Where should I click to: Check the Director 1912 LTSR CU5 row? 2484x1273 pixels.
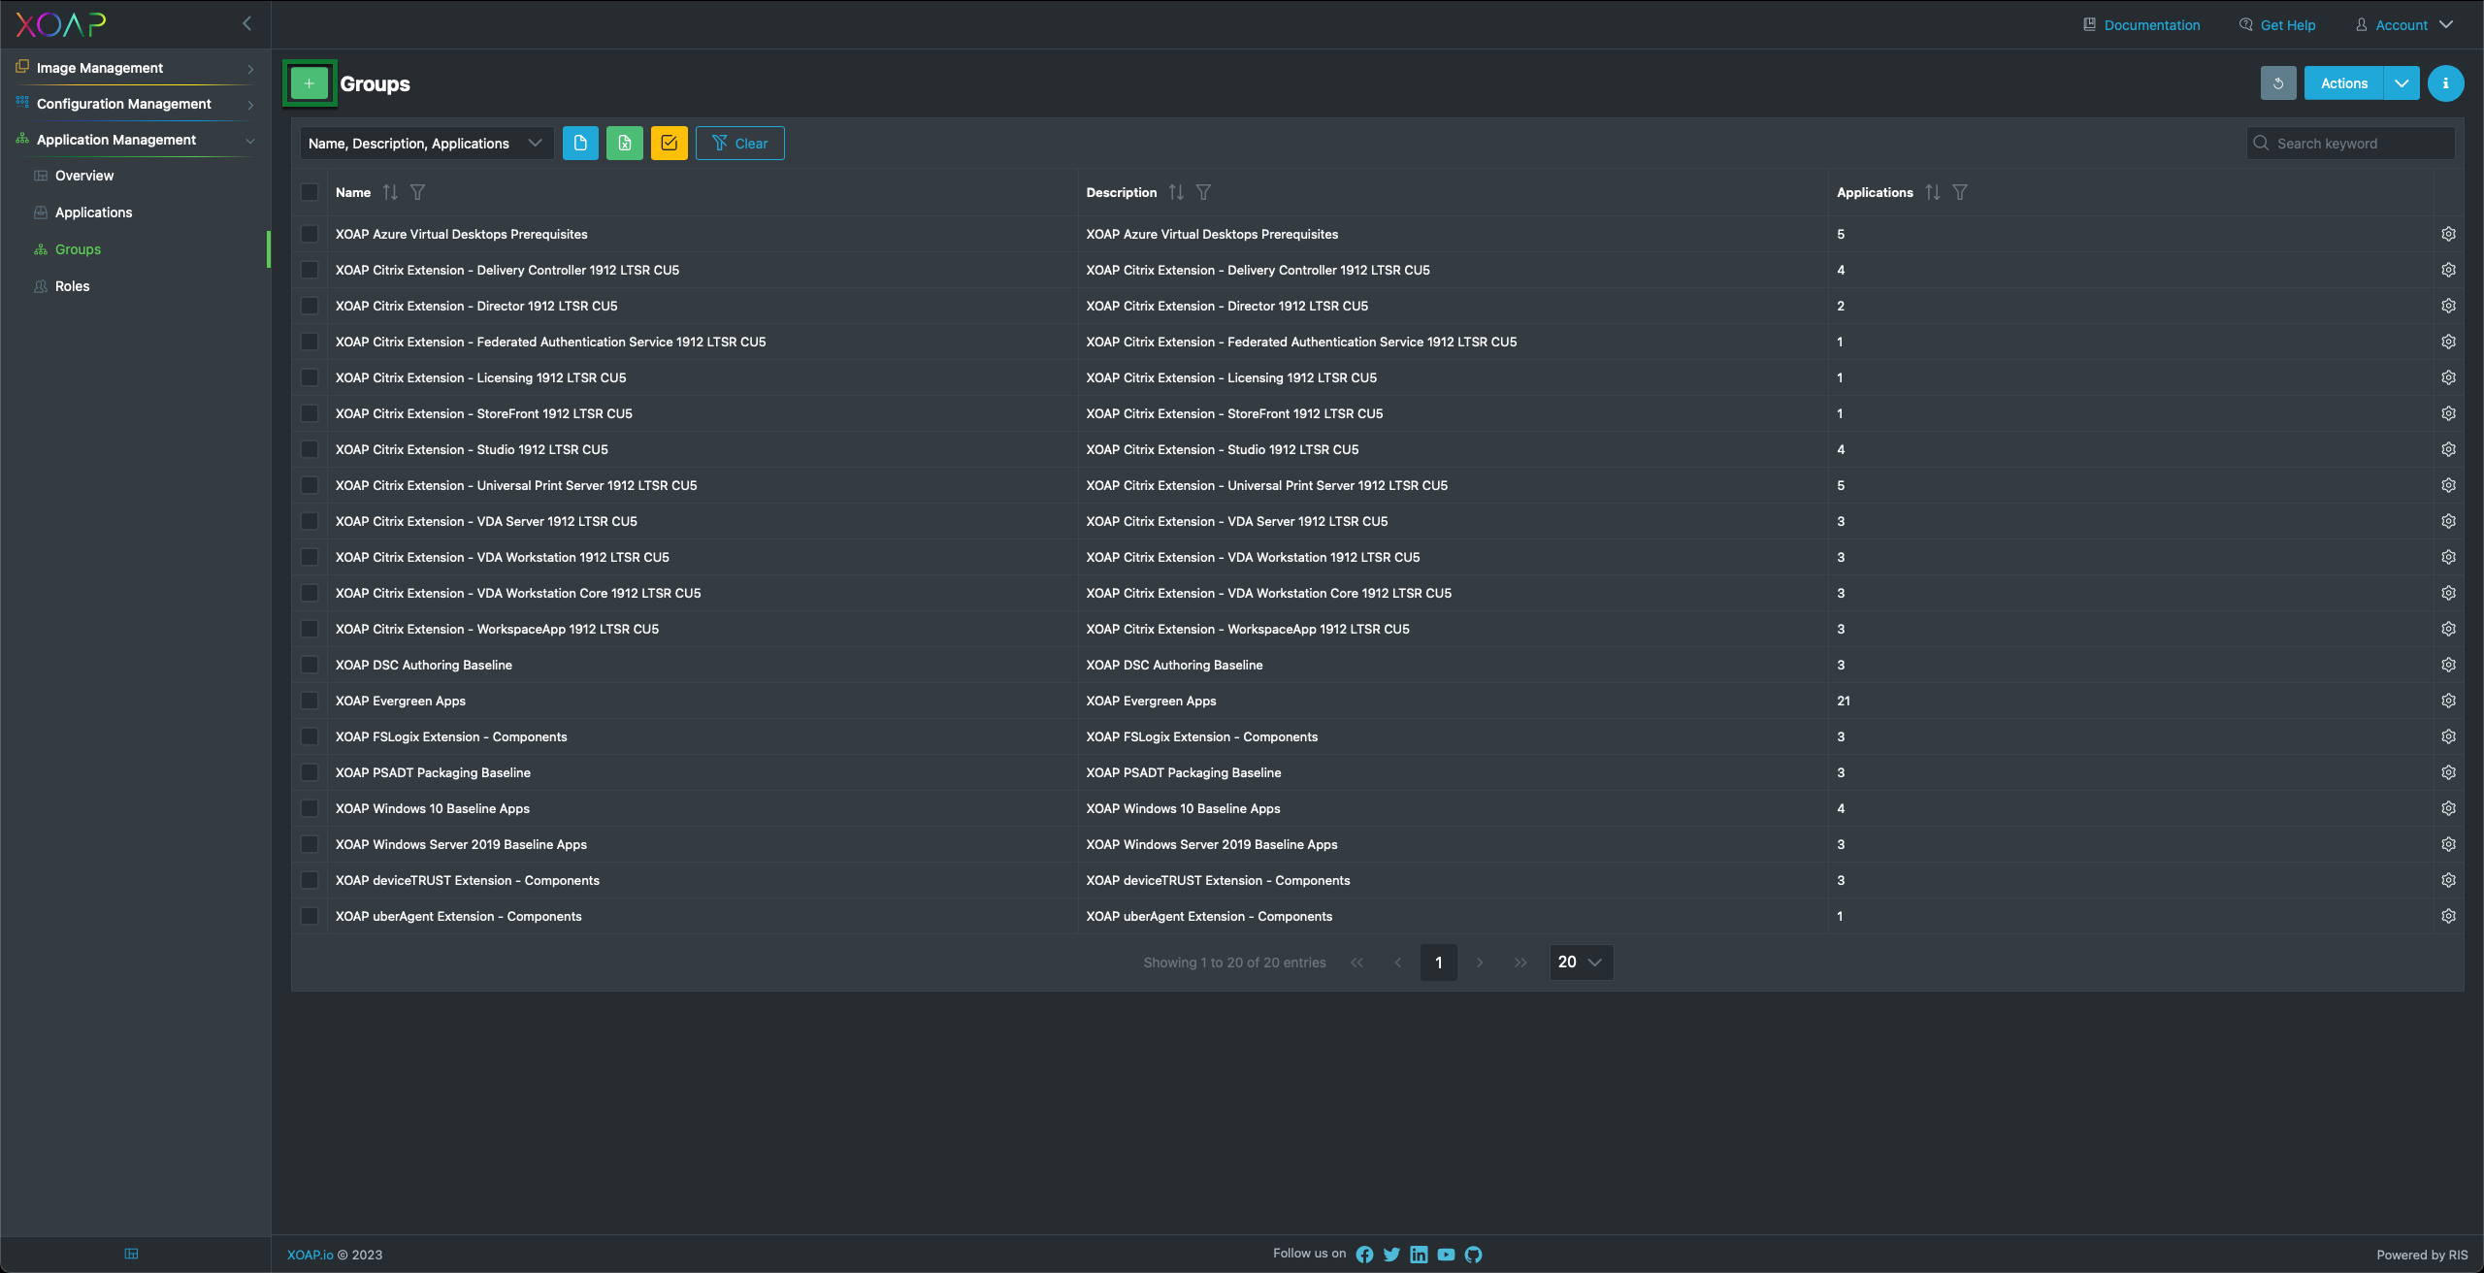pyautogui.click(x=310, y=306)
